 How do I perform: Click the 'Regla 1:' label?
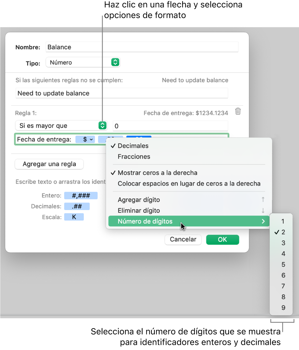[x=26, y=113]
